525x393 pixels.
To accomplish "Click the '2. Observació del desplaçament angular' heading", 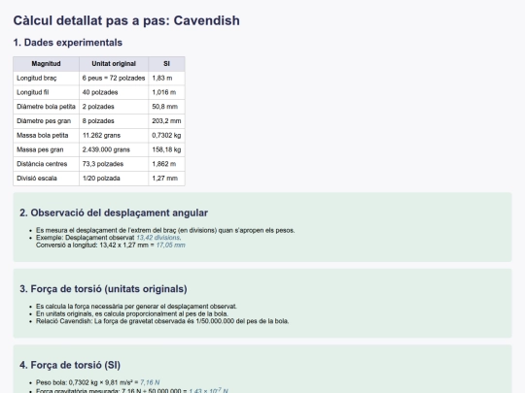I will tap(114, 213).
